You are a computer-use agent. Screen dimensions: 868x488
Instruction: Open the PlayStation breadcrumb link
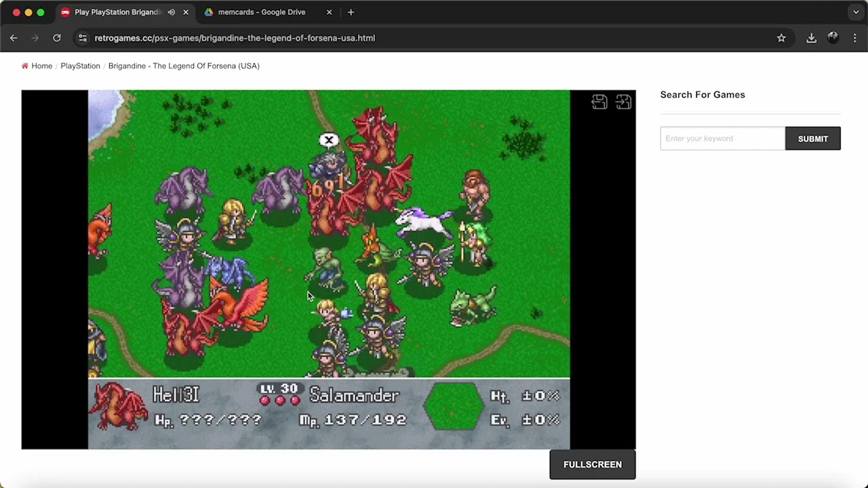pyautogui.click(x=80, y=66)
